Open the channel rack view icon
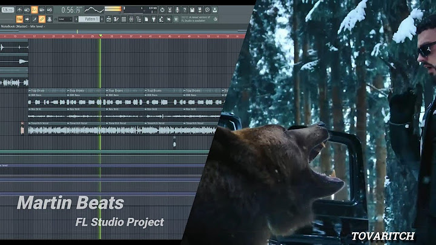This screenshot has width=436, height=245. tap(124, 19)
